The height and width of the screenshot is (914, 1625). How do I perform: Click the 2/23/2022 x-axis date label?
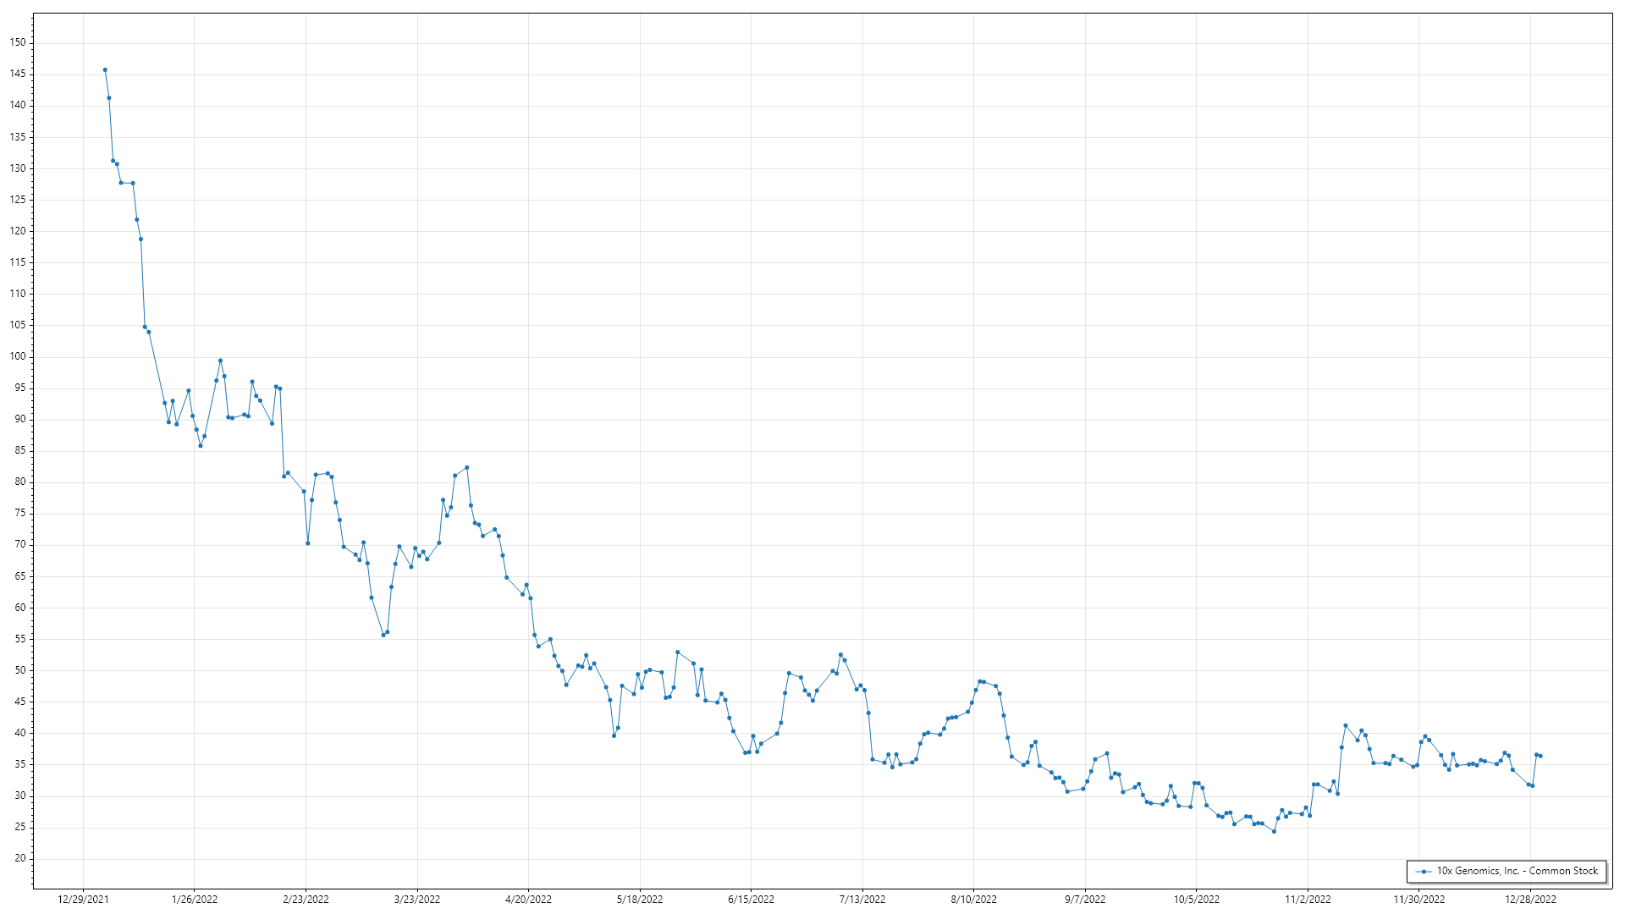coord(306,899)
